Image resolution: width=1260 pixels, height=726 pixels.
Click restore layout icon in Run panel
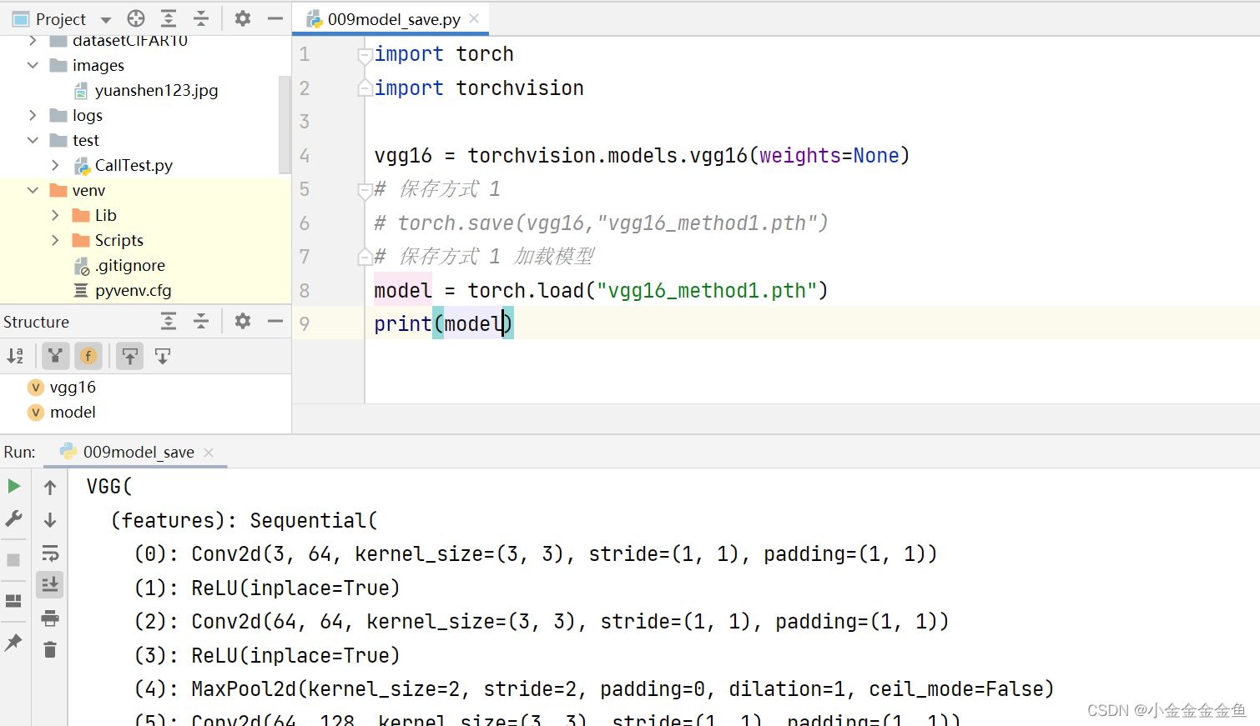pyautogui.click(x=13, y=601)
